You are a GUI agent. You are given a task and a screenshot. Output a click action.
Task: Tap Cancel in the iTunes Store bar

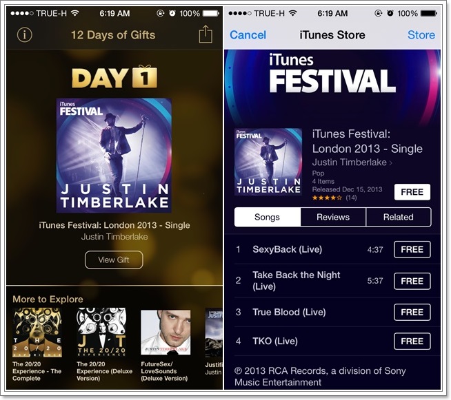248,35
